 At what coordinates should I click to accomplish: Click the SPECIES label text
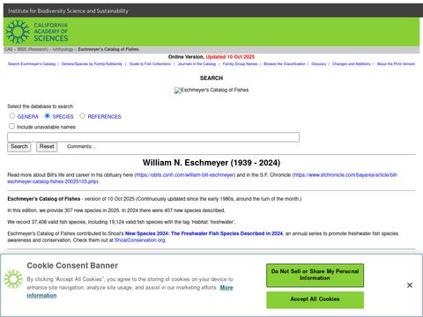coord(63,117)
